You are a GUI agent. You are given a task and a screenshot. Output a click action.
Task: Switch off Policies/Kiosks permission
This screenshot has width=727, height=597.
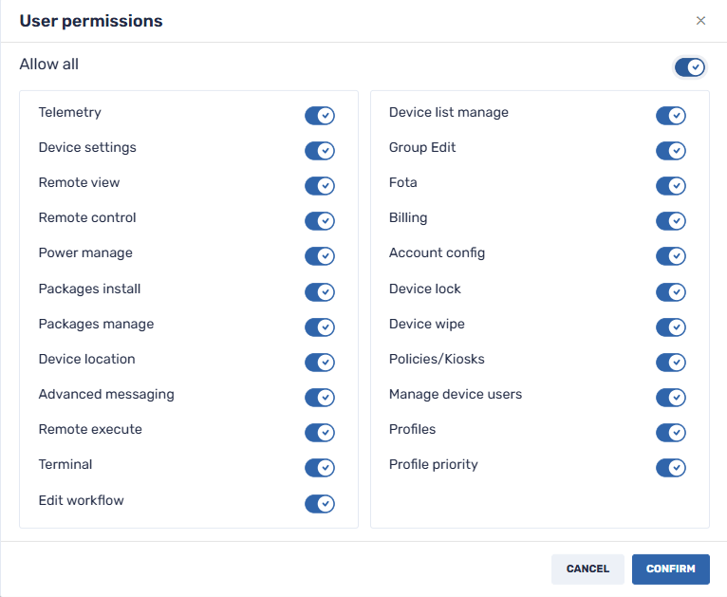(671, 363)
